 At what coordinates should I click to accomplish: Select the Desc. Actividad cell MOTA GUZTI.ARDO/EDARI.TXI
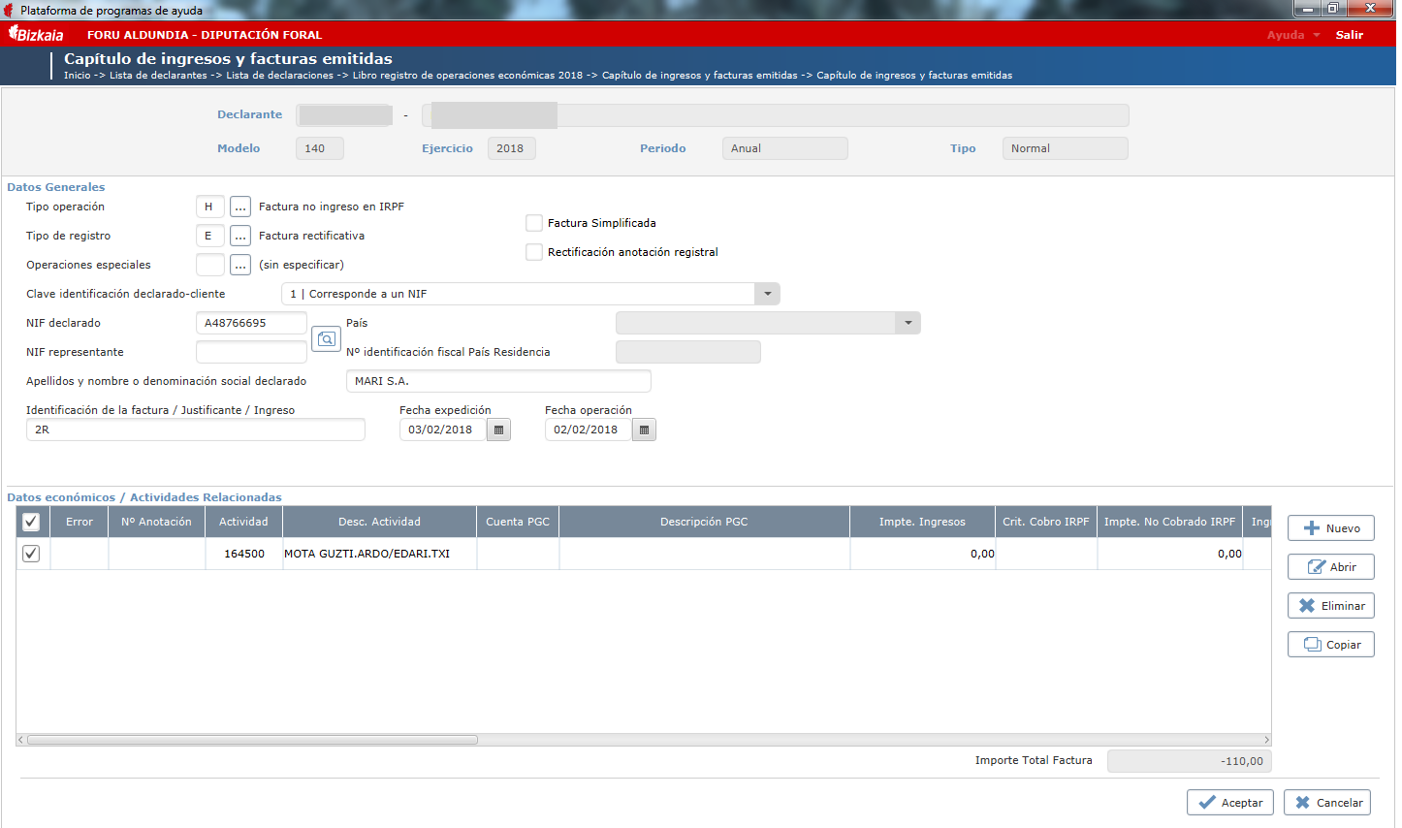379,554
